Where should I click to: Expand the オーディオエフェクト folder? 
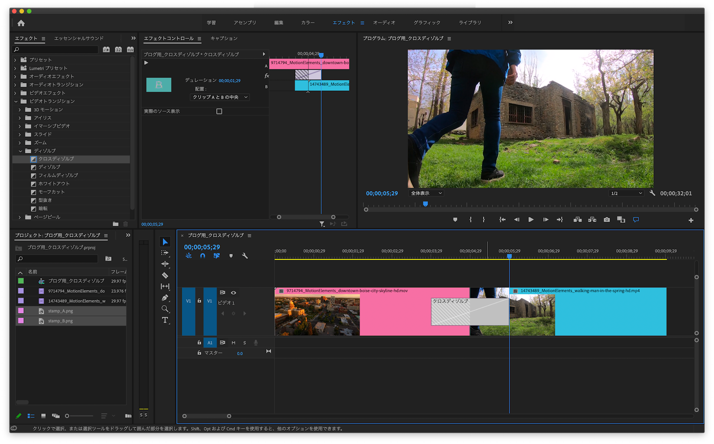pos(15,77)
